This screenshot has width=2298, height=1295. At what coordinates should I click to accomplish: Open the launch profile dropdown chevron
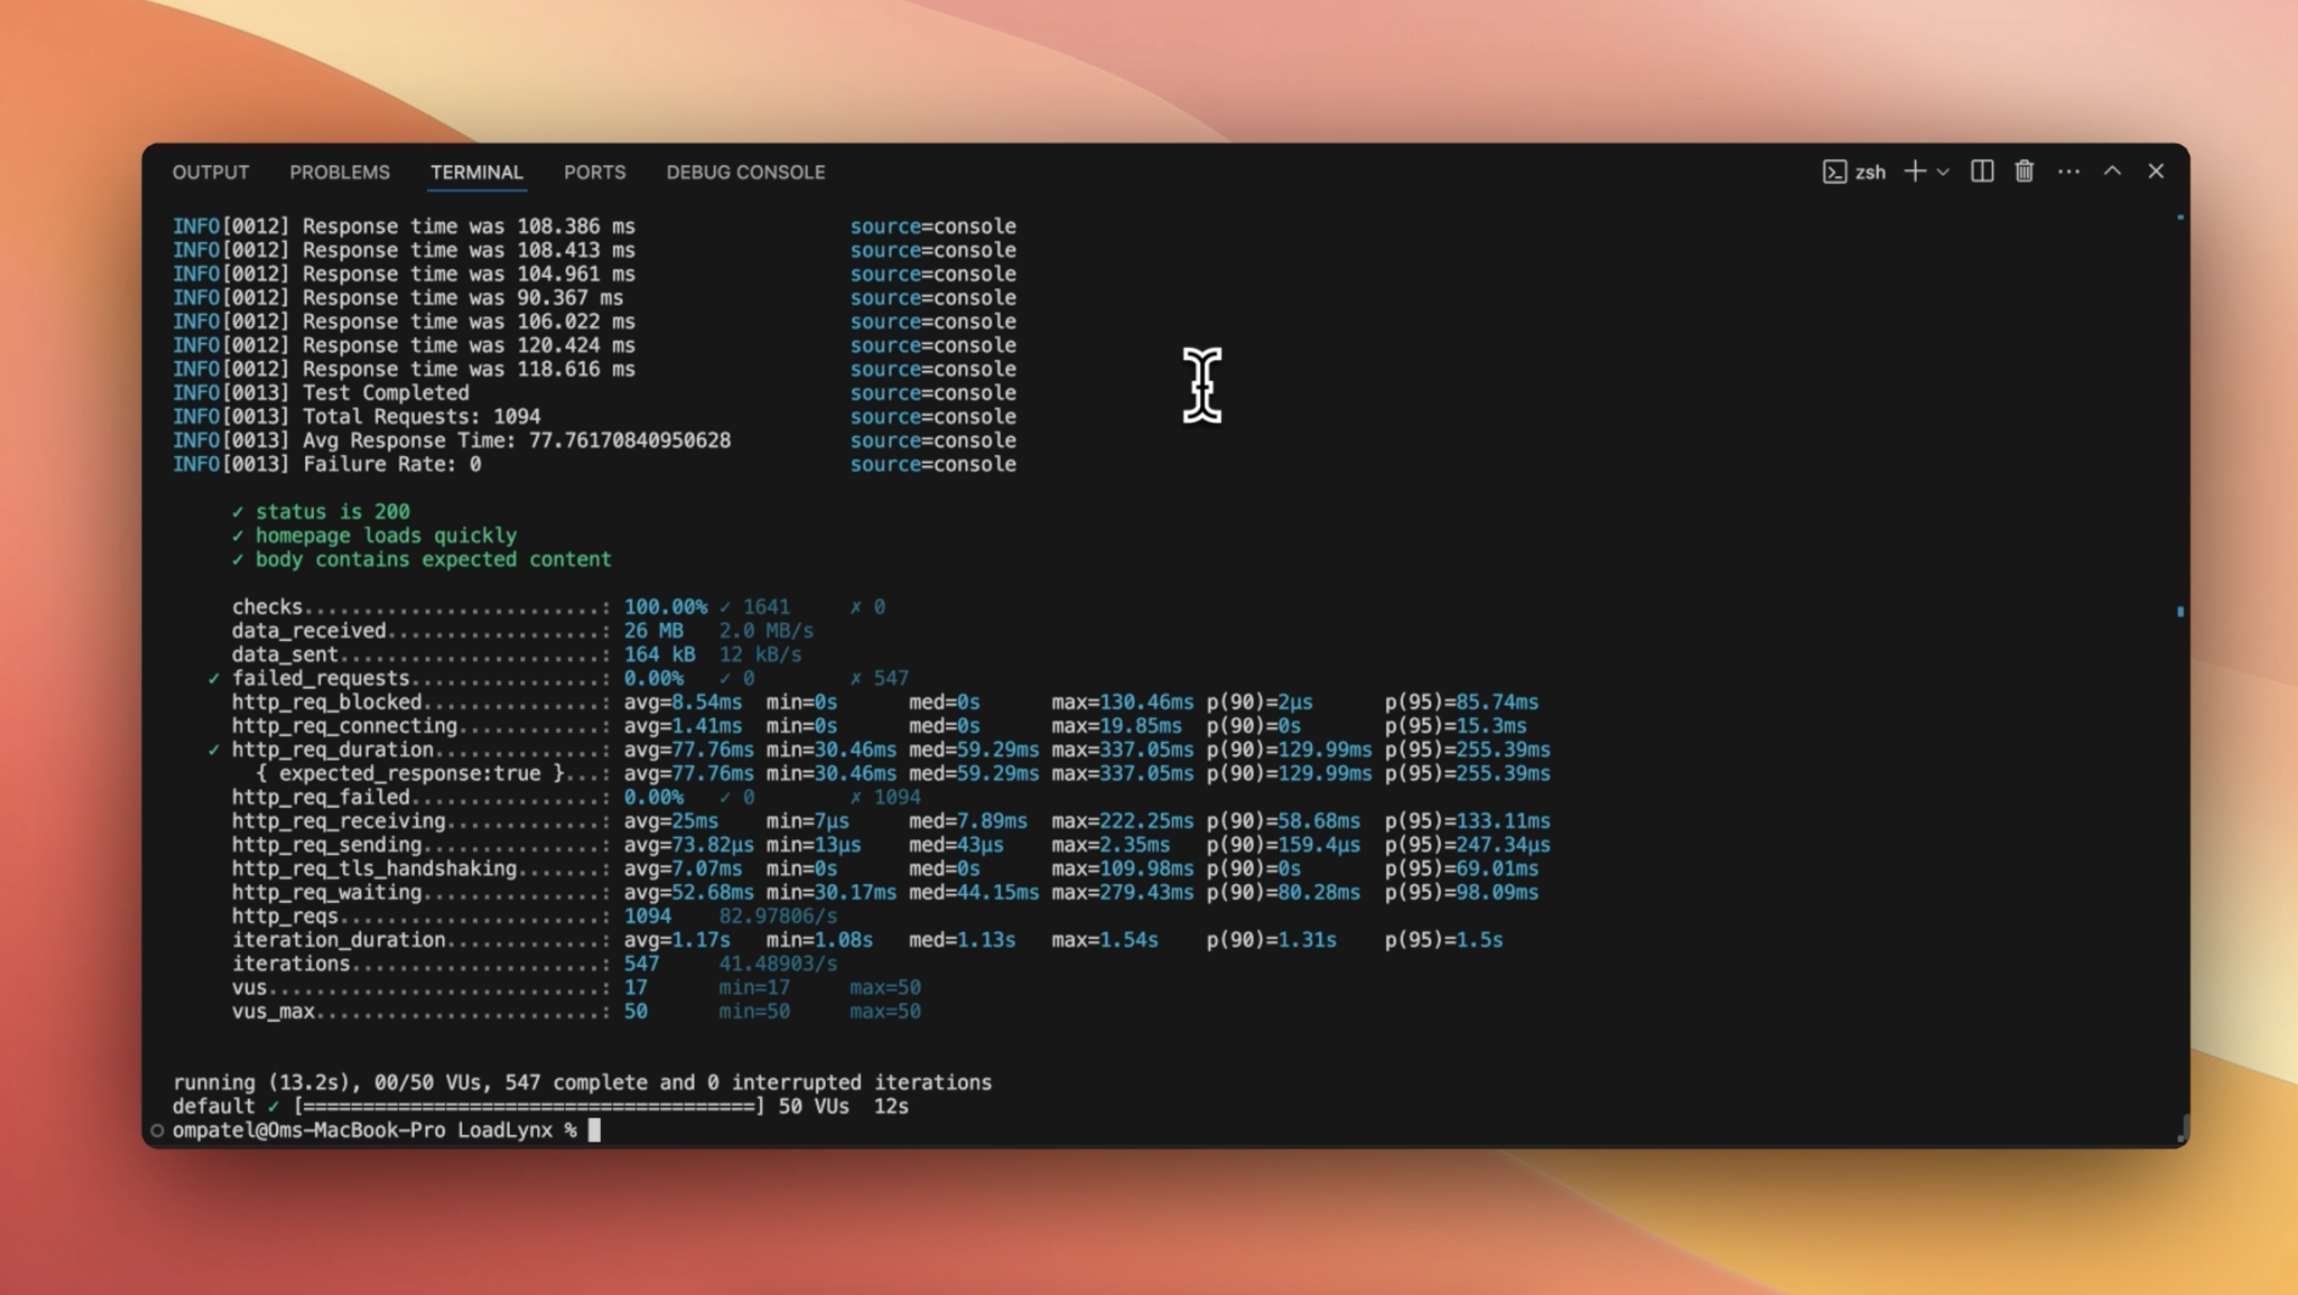1943,172
